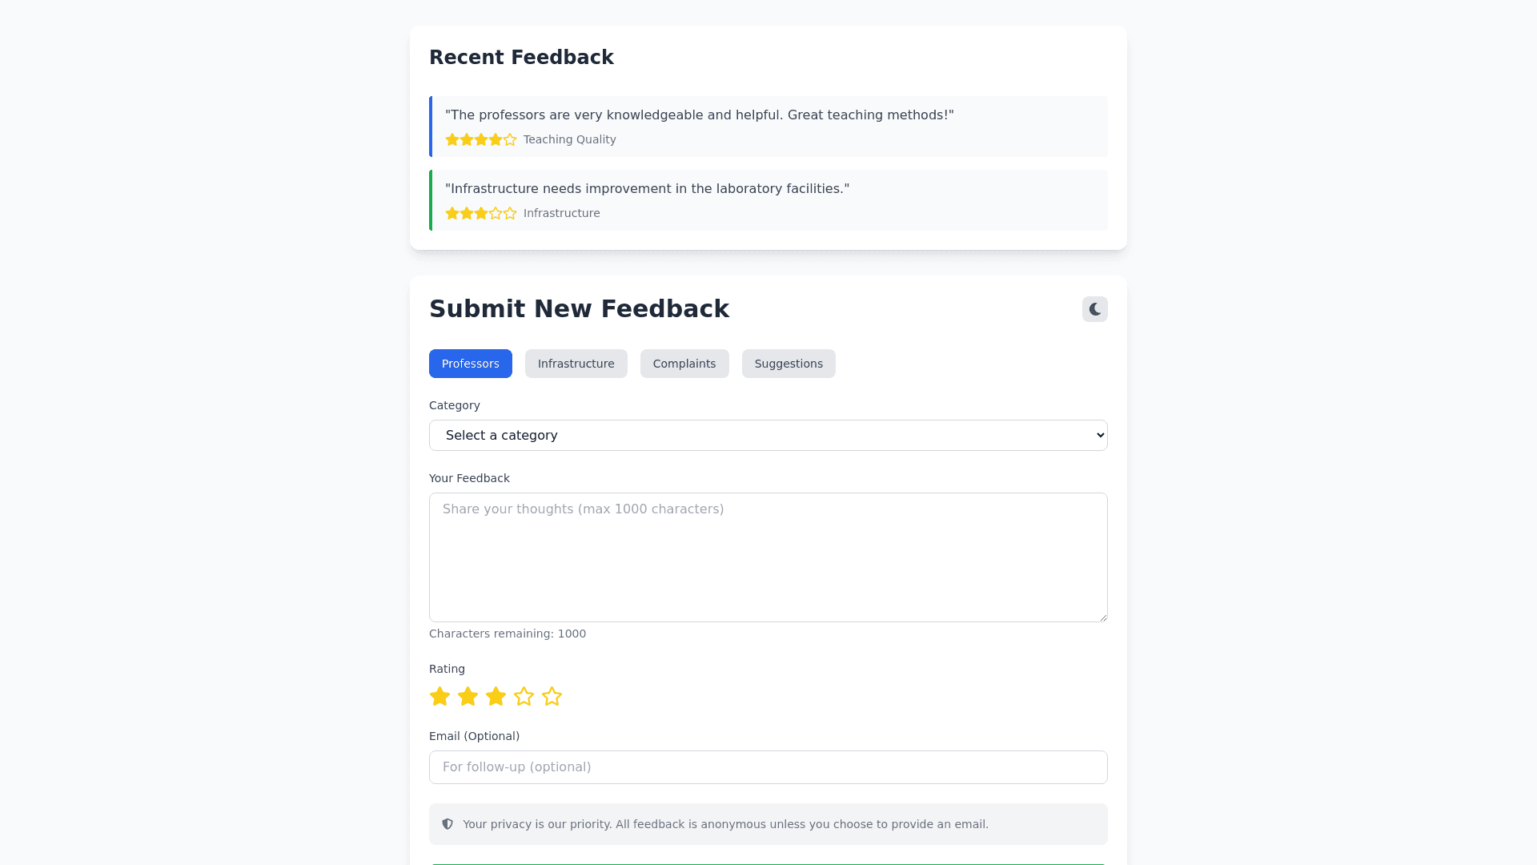The height and width of the screenshot is (865, 1537).
Task: Set rating to five stars
Action: [x=552, y=697]
